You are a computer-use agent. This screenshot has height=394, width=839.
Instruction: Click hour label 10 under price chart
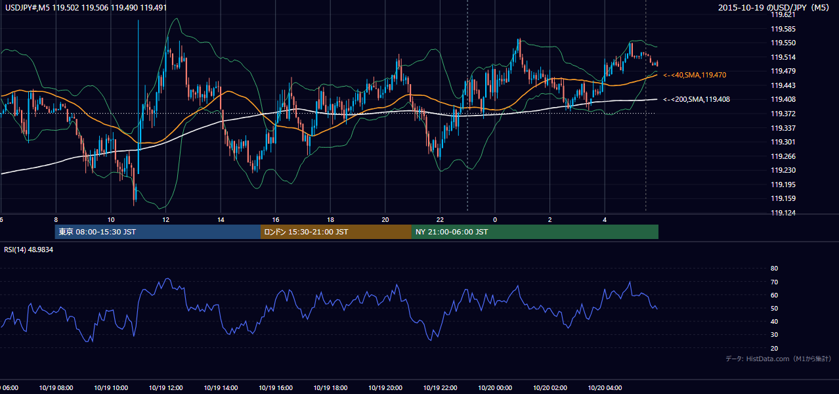point(111,219)
